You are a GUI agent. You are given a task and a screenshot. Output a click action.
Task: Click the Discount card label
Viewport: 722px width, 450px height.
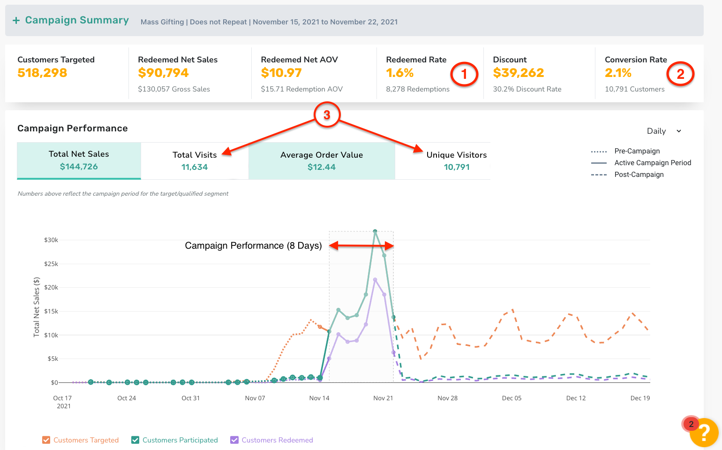pos(510,60)
